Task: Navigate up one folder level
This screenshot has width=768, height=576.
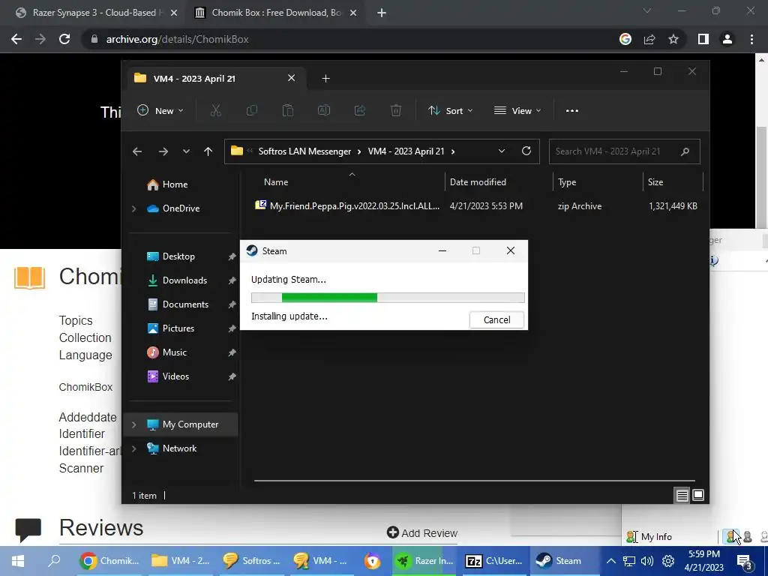Action: [x=208, y=151]
